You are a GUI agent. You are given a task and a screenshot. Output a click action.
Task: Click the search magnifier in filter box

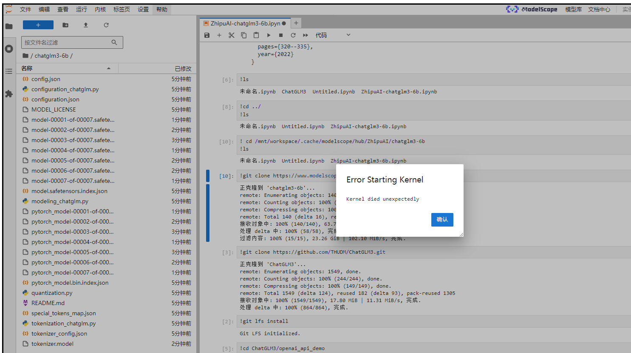(114, 42)
